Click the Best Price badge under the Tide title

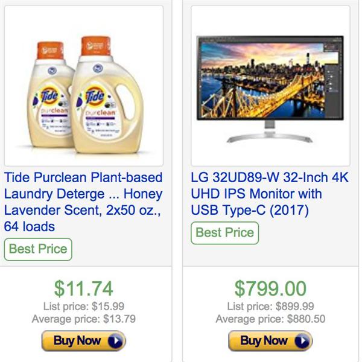click(38, 249)
